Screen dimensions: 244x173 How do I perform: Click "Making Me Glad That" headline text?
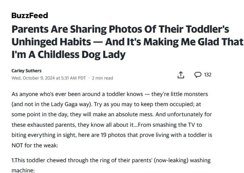tap(193, 42)
